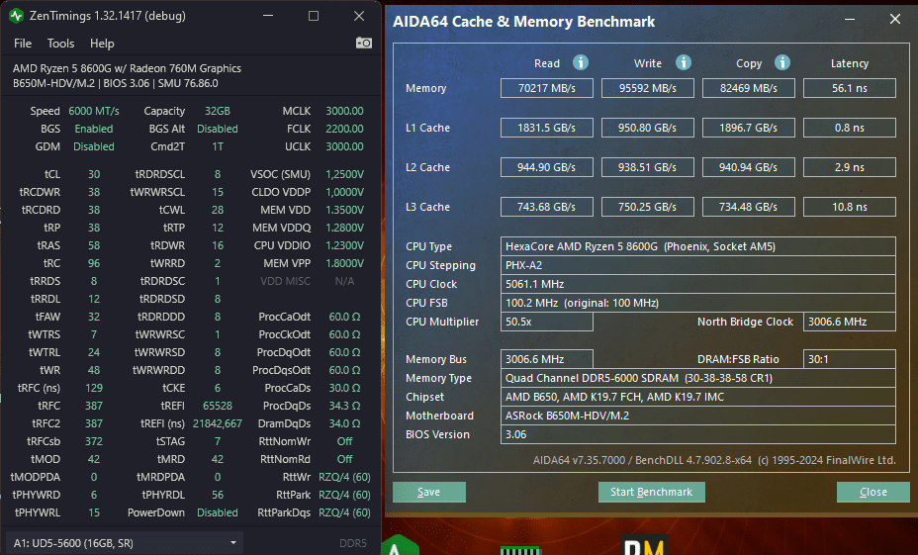Image resolution: width=918 pixels, height=555 pixels.
Task: Click the Copy column info icon
Action: coord(782,62)
